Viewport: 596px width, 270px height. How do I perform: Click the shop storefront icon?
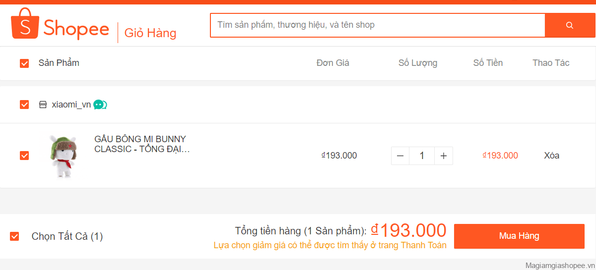[43, 105]
